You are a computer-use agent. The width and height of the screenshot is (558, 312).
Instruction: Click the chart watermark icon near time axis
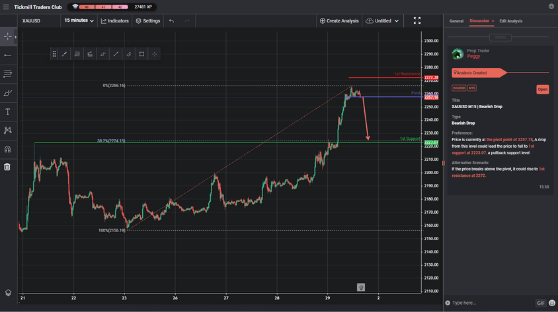tap(361, 287)
